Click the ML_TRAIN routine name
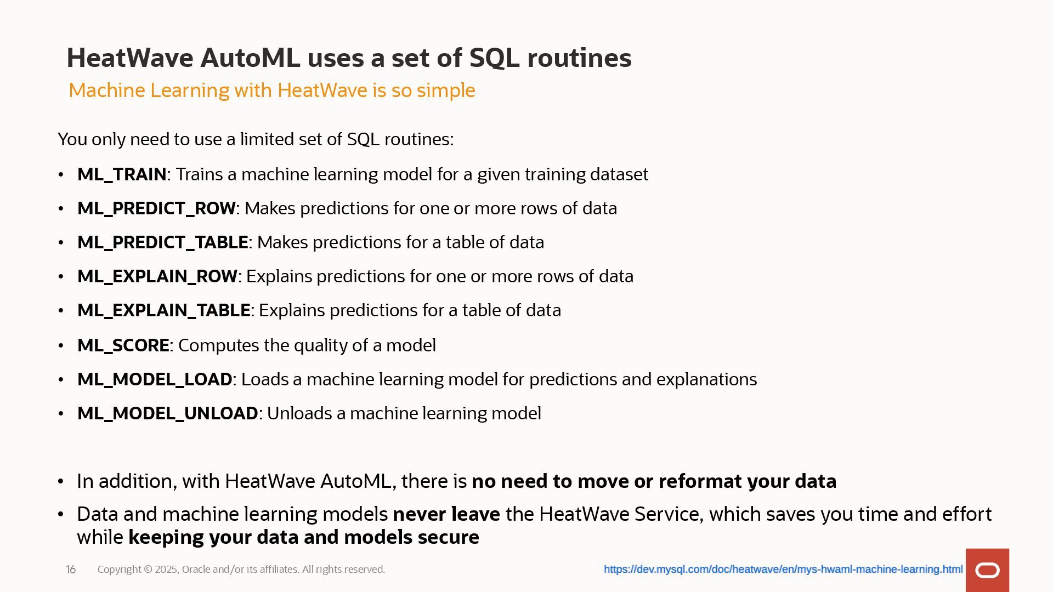Viewport: 1053px width, 592px height. [x=122, y=174]
